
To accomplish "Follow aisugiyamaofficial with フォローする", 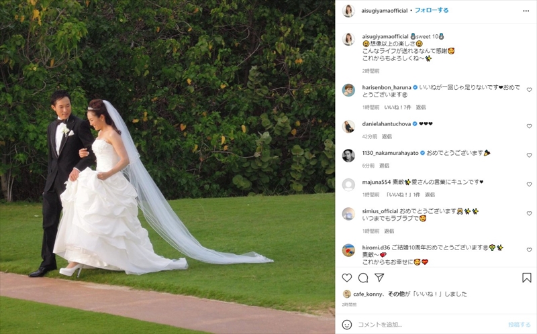I will pyautogui.click(x=432, y=10).
